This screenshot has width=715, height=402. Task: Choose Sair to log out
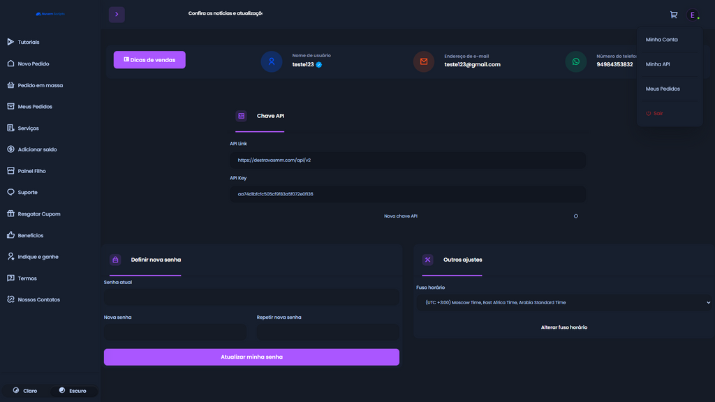pos(654,113)
